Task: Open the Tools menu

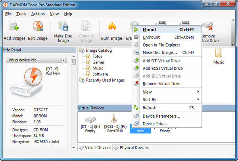Action: pos(21,14)
